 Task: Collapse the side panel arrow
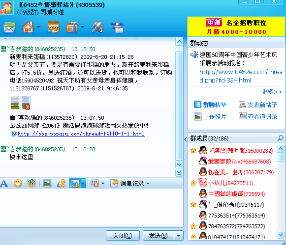click(x=185, y=139)
